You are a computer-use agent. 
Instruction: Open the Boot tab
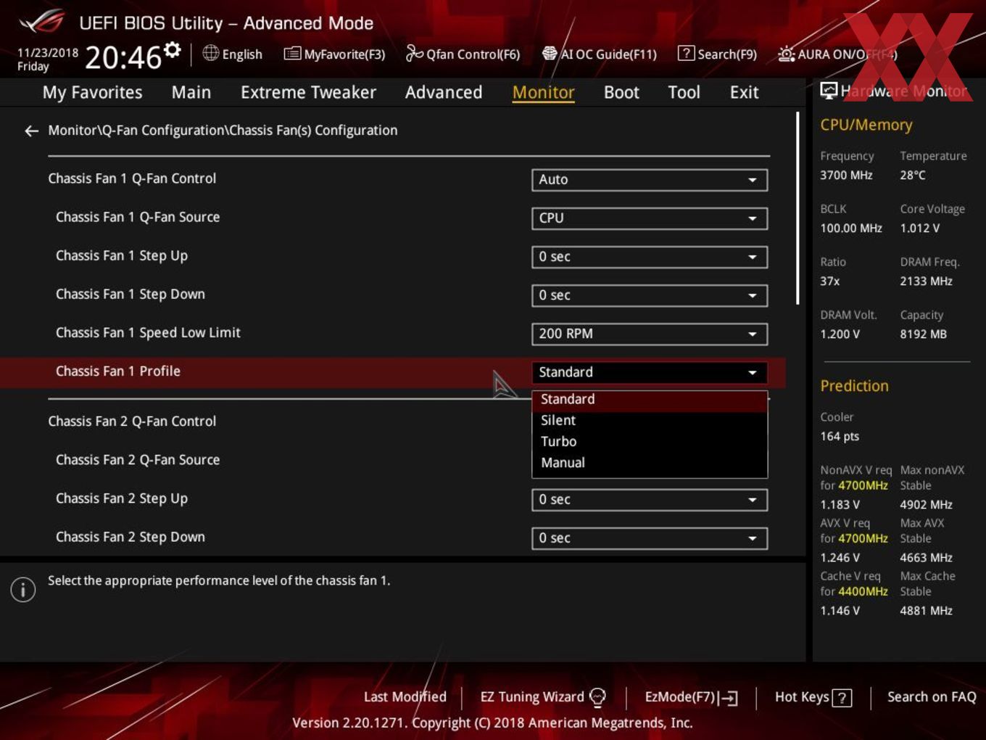coord(621,92)
